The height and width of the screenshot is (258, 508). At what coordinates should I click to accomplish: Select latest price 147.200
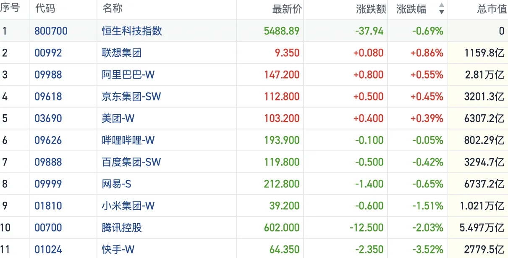[x=282, y=75]
